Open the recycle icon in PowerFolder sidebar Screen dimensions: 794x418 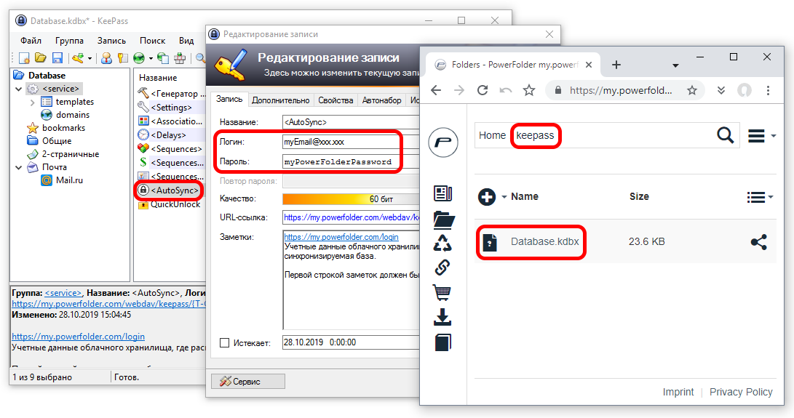[442, 244]
